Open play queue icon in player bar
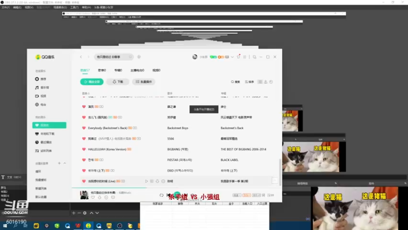Screen dimensions: 408x230 pyautogui.click(x=271, y=195)
